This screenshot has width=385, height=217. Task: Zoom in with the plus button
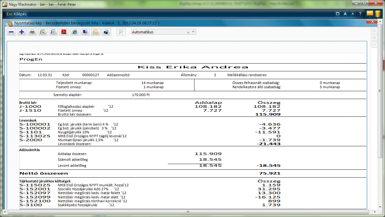22,32
